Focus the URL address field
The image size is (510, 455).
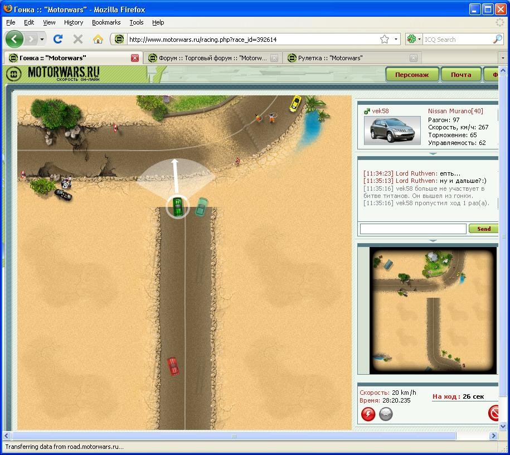click(252, 40)
